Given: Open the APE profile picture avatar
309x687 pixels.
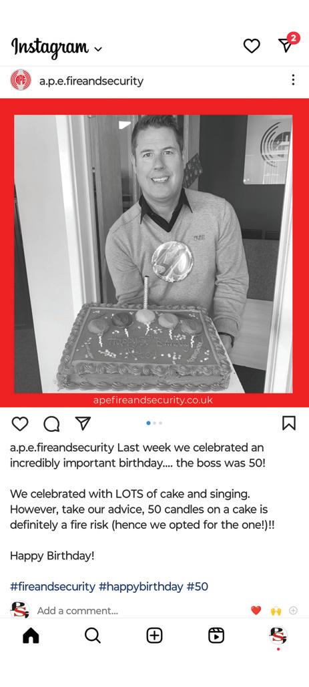Looking at the screenshot, I should 21,80.
